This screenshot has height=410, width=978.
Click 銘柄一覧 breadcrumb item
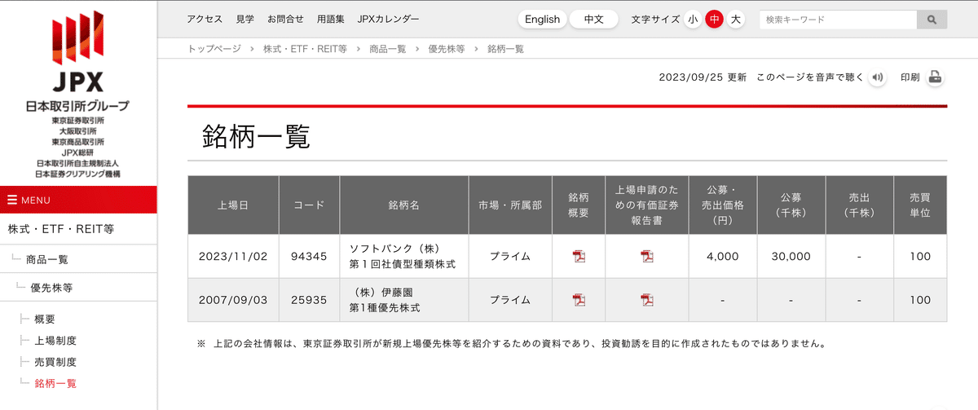(x=505, y=49)
